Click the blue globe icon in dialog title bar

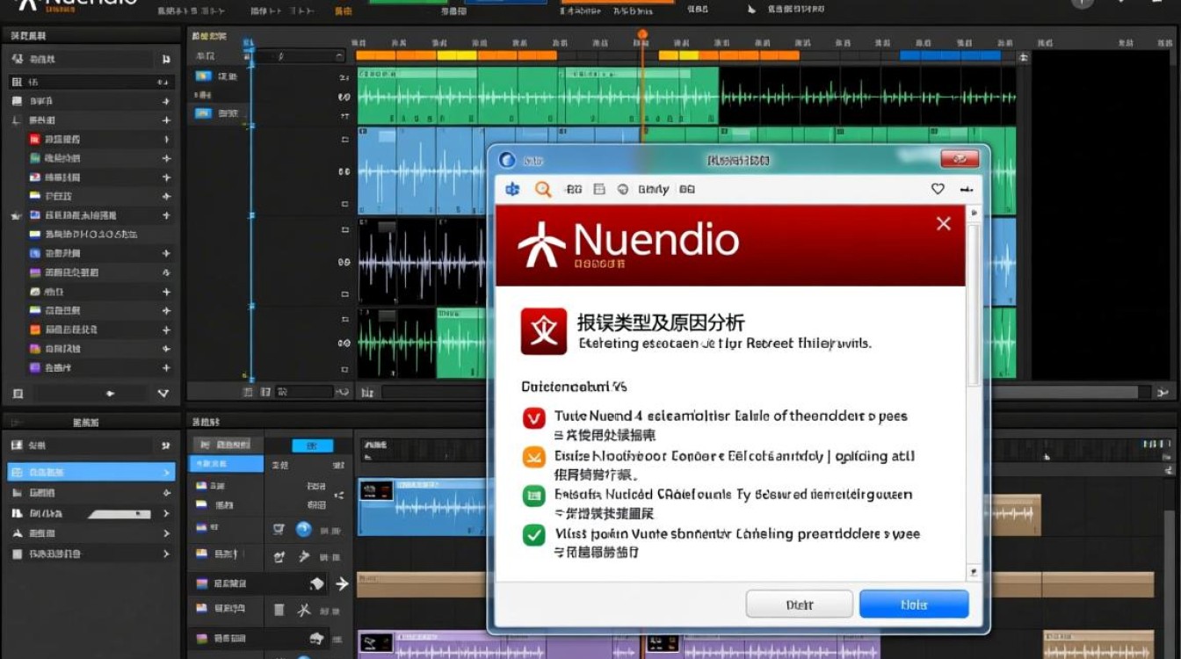[507, 160]
